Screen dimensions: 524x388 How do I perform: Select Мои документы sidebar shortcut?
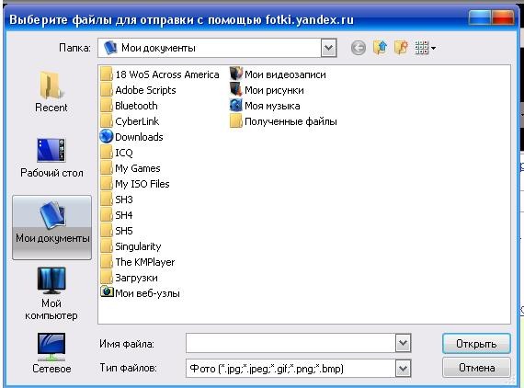coord(51,227)
